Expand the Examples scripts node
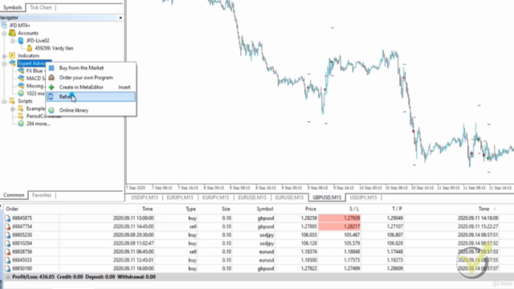 point(13,109)
